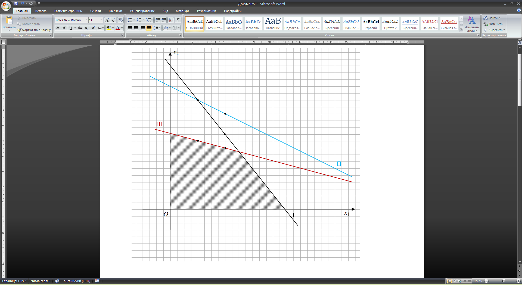
Task: Zoom out with the minus button
Action: pos(486,281)
